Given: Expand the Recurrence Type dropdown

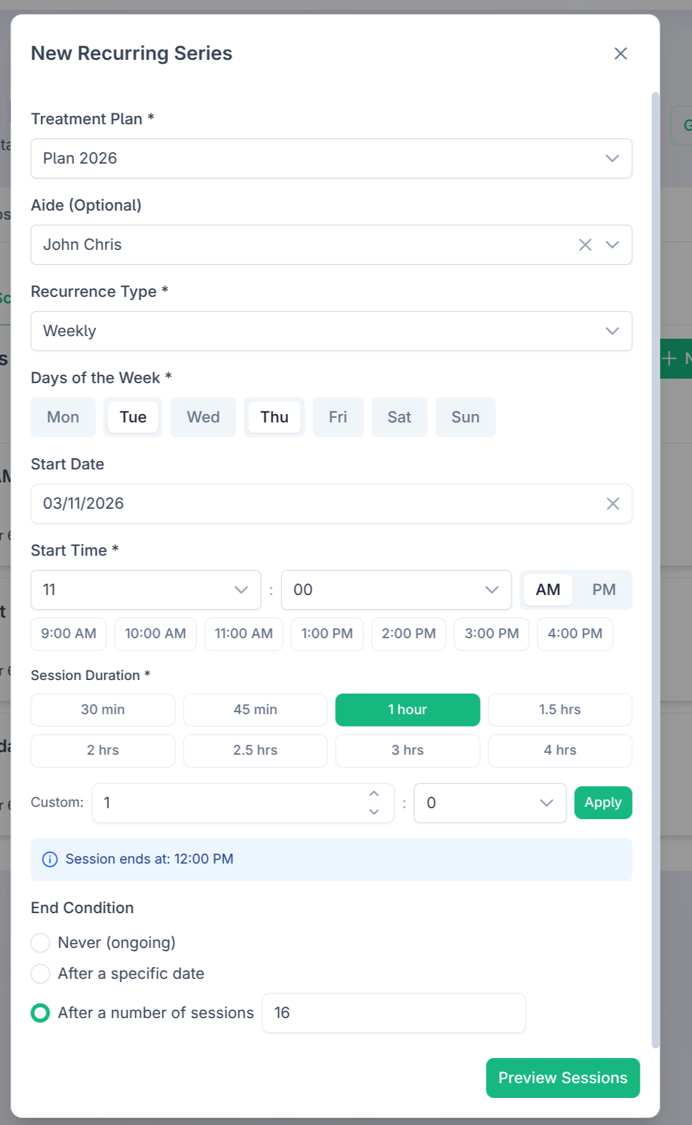Looking at the screenshot, I should (331, 331).
